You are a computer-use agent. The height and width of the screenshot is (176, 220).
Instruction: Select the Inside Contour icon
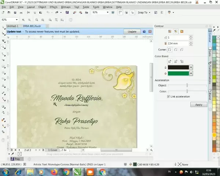175,32
